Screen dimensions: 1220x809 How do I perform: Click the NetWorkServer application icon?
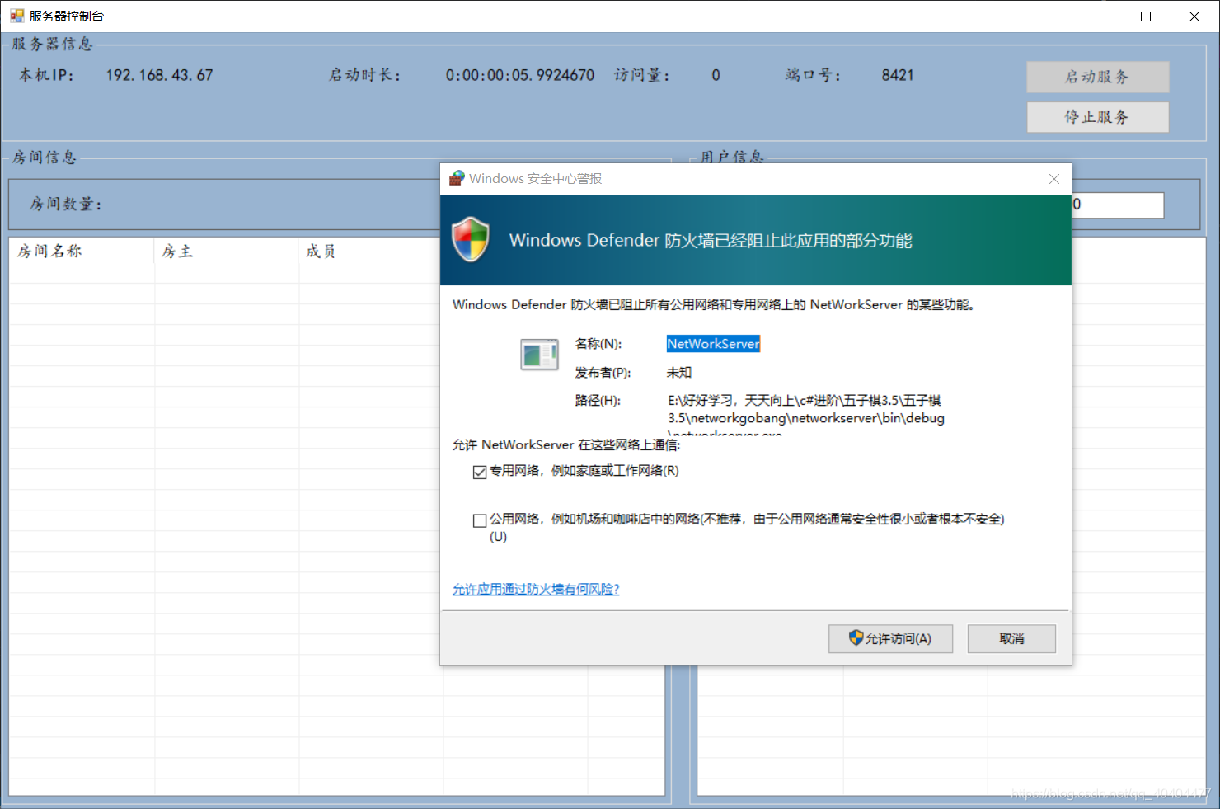tap(540, 355)
